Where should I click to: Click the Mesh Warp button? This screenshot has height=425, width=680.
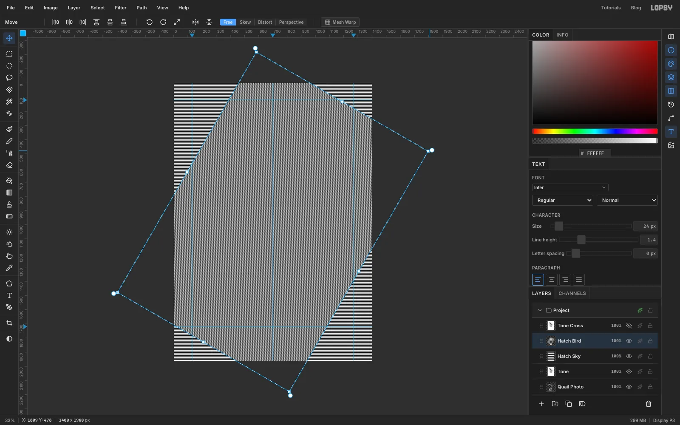340,22
